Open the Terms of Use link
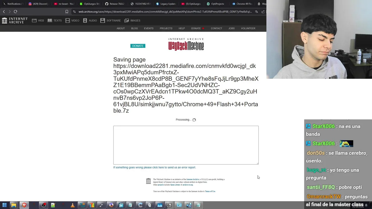This screenshot has width=372, height=209. point(210,191)
